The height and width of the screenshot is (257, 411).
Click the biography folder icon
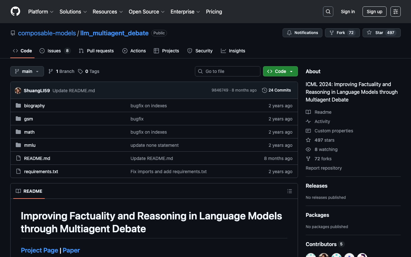18,106
